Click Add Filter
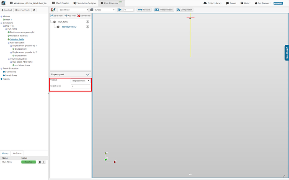This screenshot has height=180, width=289. click(70, 16)
